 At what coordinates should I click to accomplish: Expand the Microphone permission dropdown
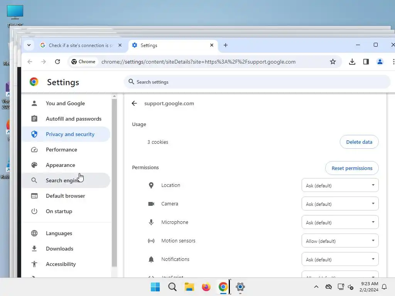click(x=340, y=222)
